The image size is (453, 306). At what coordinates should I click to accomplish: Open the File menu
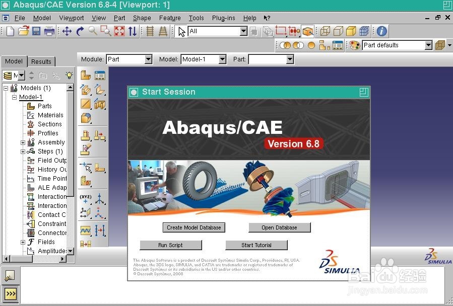click(x=20, y=18)
